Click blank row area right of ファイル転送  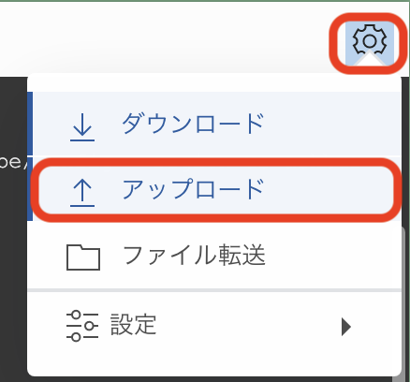332,256
